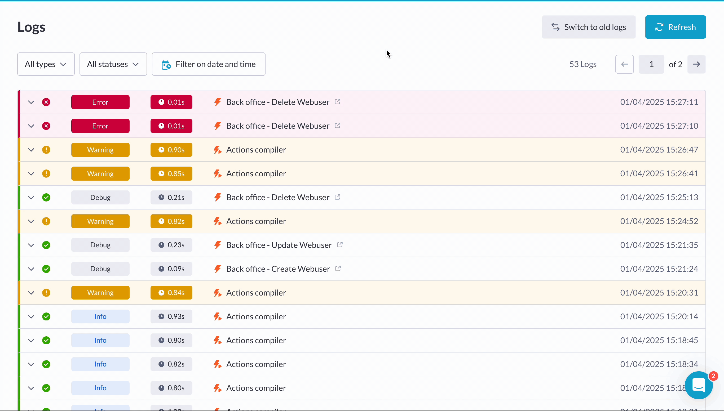The image size is (724, 411).
Task: Click the Refresh button
Action: 675,27
